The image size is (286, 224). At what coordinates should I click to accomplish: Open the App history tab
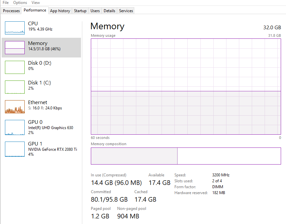click(x=60, y=11)
